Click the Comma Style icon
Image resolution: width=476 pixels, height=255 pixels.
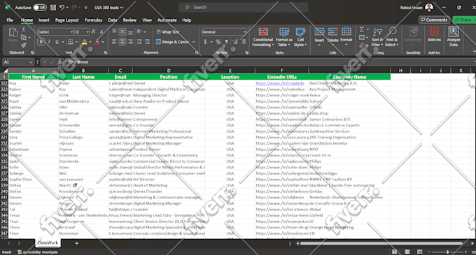[x=227, y=42]
